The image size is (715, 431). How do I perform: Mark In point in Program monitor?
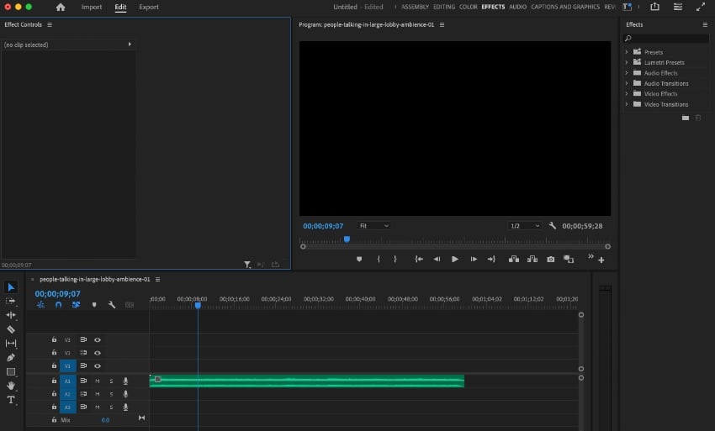click(379, 260)
